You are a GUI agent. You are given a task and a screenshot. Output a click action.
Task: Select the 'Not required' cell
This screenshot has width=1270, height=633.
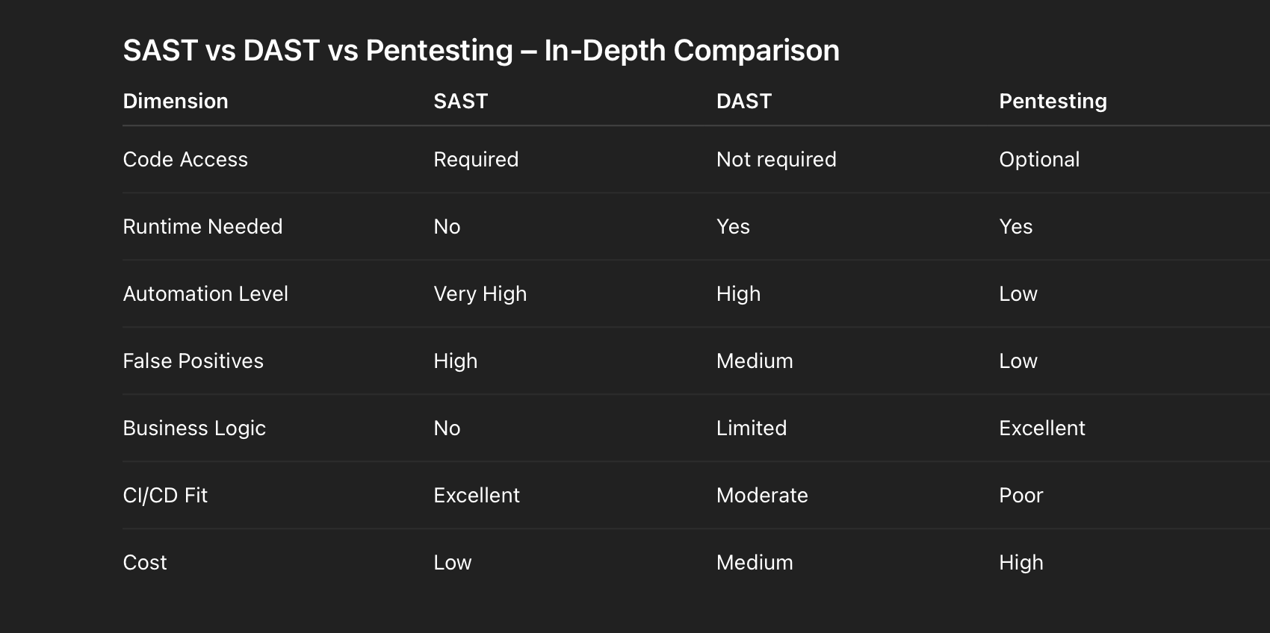click(x=776, y=160)
